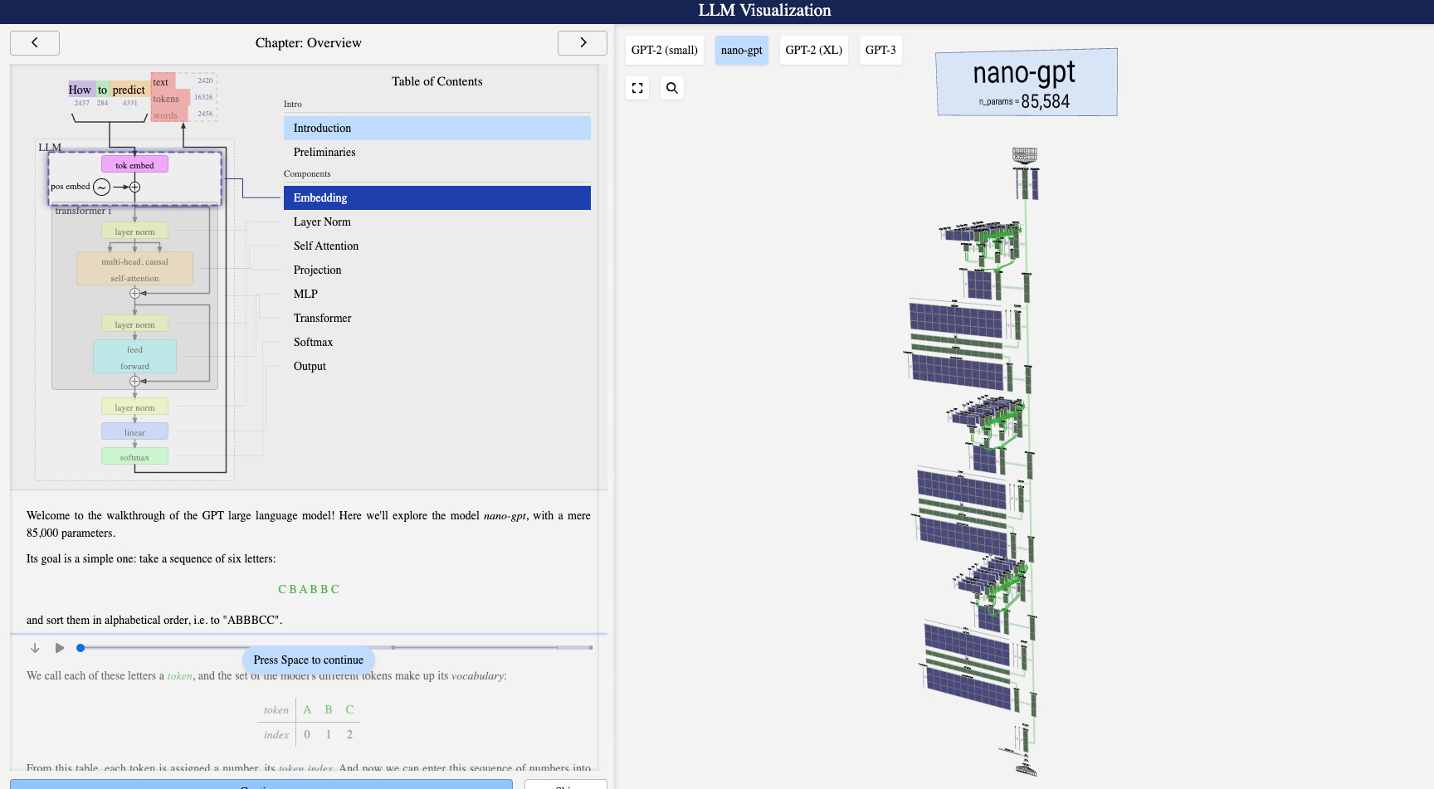Click the add circle next to pos embed
This screenshot has height=789, width=1434.
pos(134,188)
